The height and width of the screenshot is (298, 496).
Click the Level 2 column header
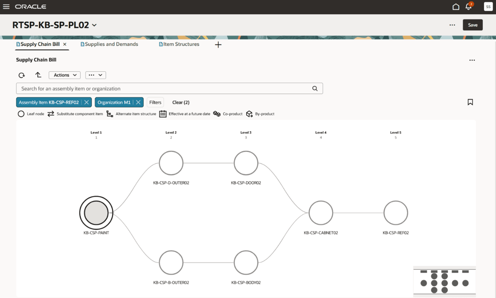(x=171, y=133)
